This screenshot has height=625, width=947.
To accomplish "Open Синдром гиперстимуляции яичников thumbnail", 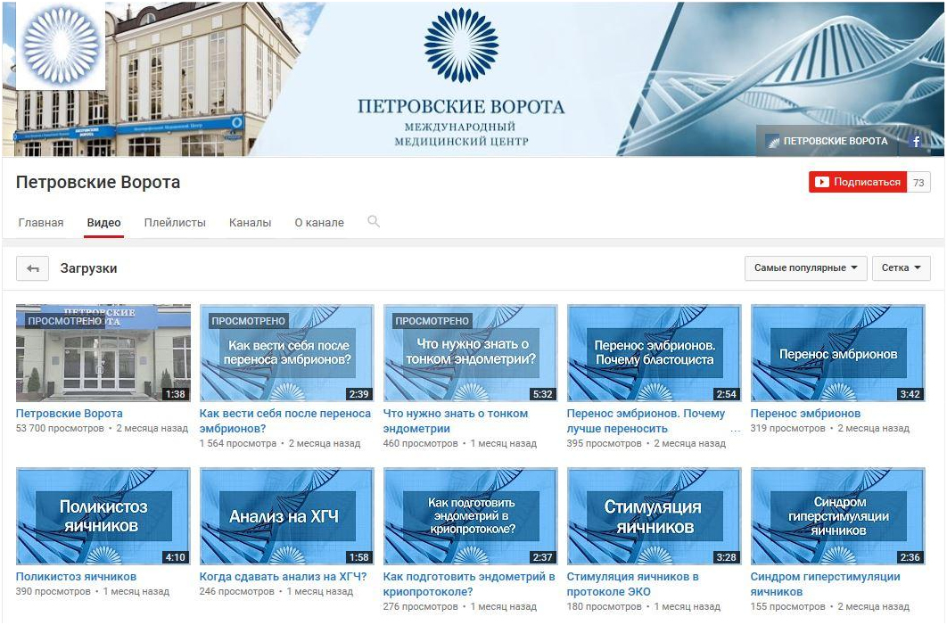I will point(837,516).
